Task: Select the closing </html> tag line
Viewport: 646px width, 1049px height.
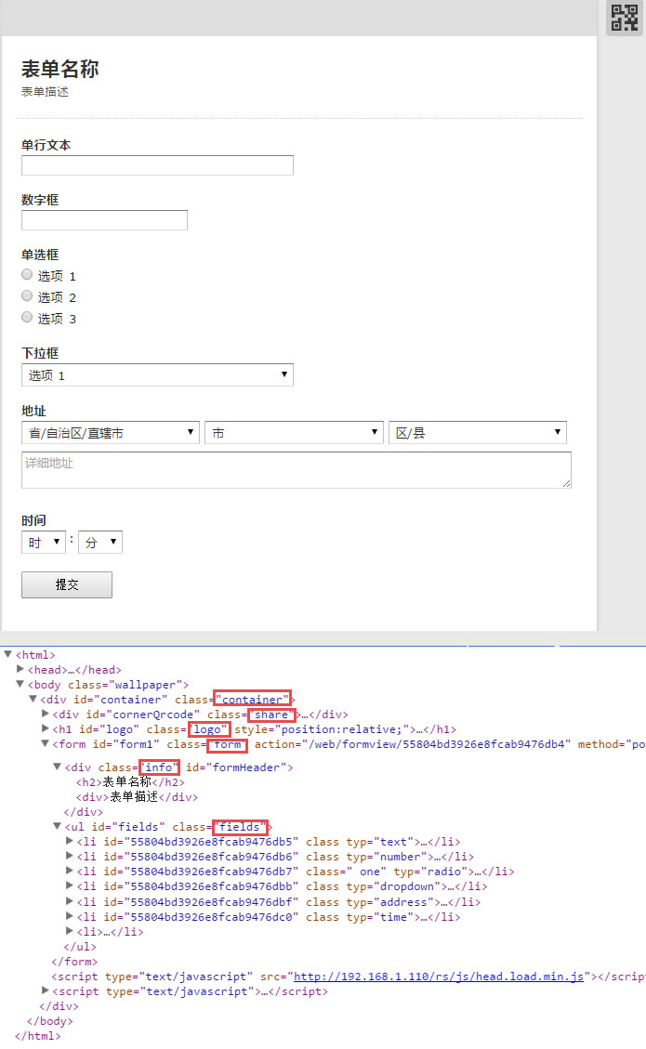Action: click(x=37, y=1036)
